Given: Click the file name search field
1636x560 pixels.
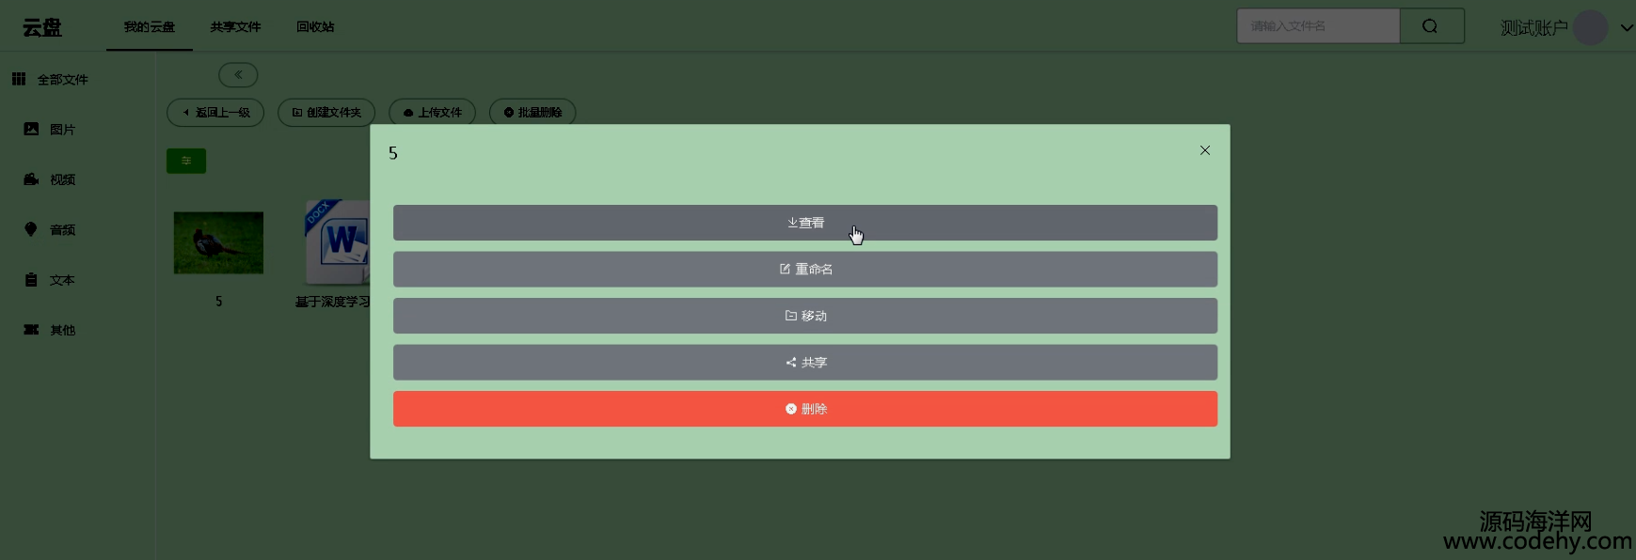Looking at the screenshot, I should pos(1318,26).
